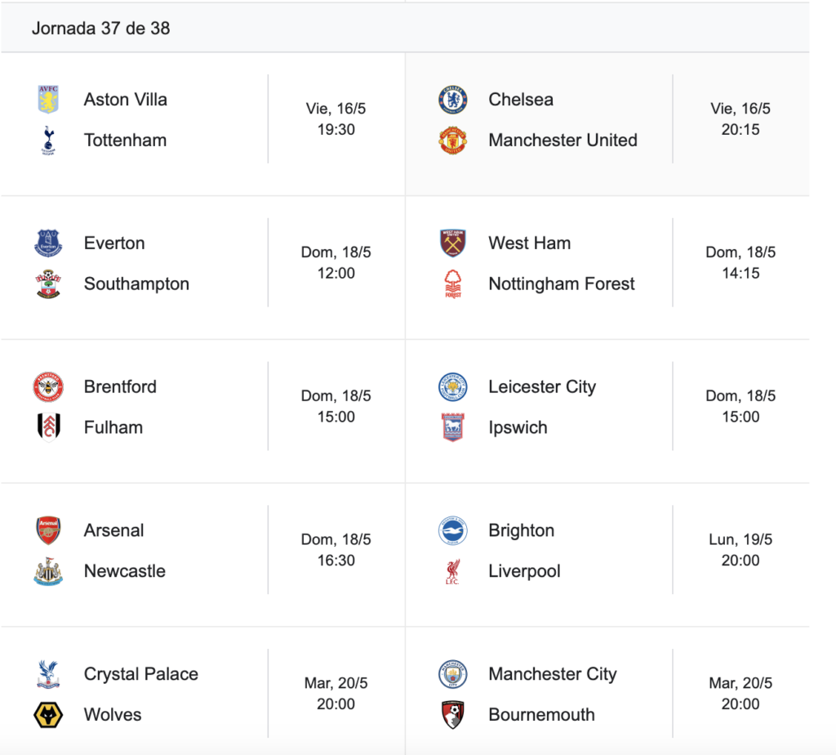
Task: Select the Newcastle team name
Action: (x=125, y=571)
